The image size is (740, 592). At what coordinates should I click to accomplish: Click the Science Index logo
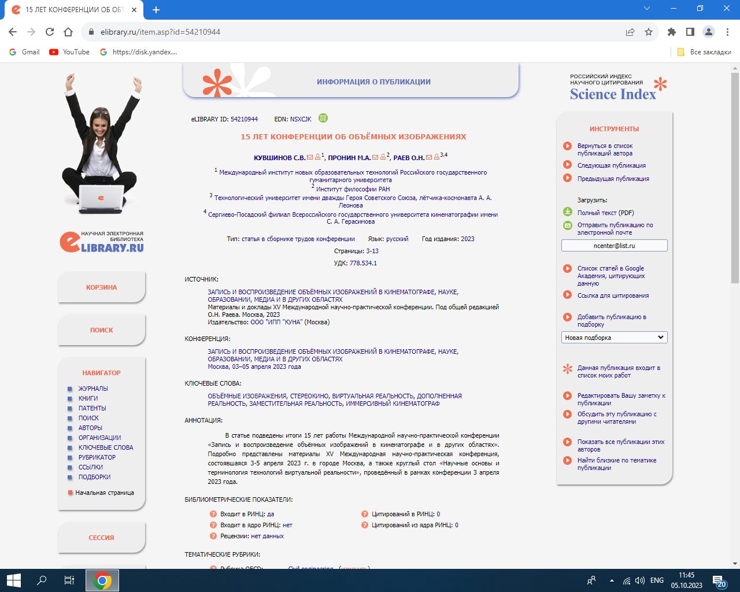618,88
